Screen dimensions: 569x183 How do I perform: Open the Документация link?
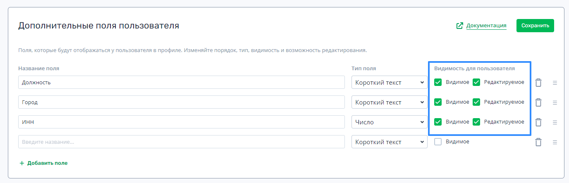pyautogui.click(x=486, y=26)
